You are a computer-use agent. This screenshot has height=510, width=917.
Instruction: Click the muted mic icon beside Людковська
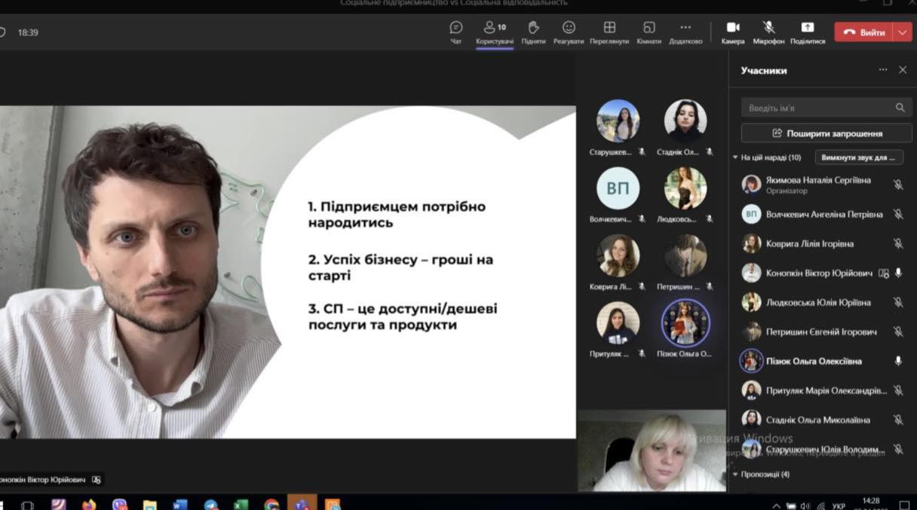click(x=898, y=303)
